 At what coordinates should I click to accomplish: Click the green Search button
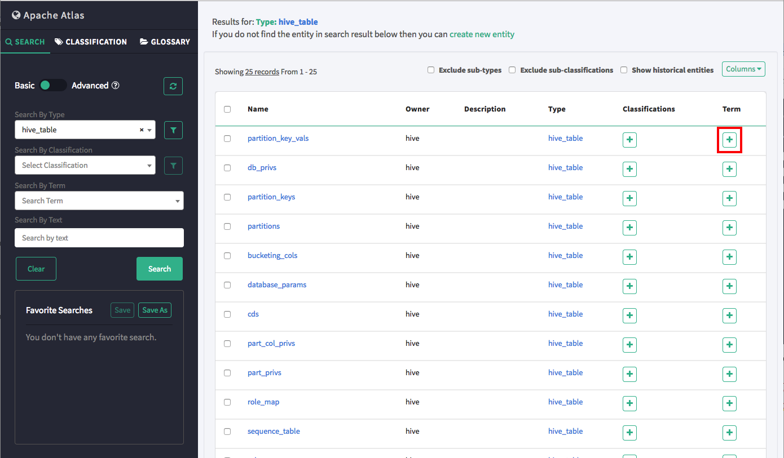[x=160, y=269]
